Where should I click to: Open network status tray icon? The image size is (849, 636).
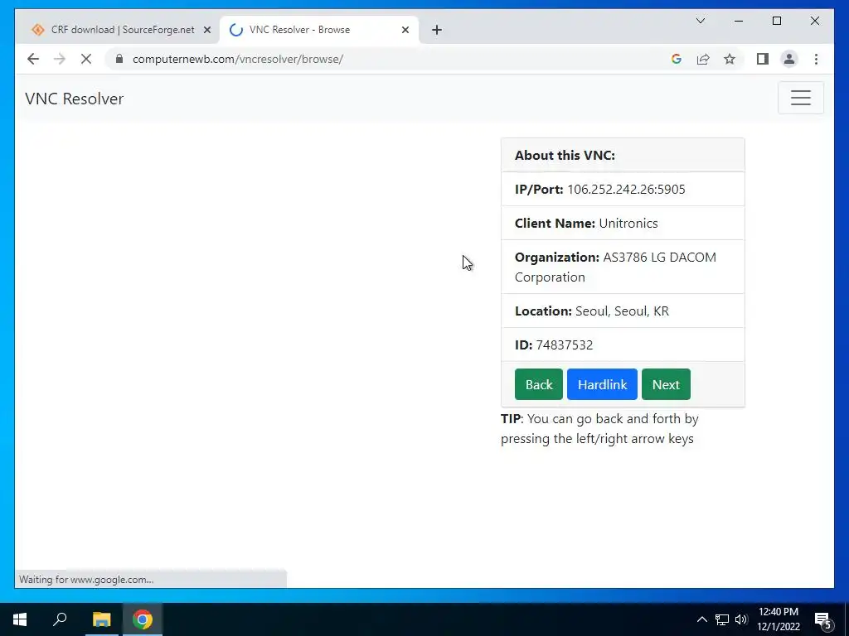(x=722, y=619)
